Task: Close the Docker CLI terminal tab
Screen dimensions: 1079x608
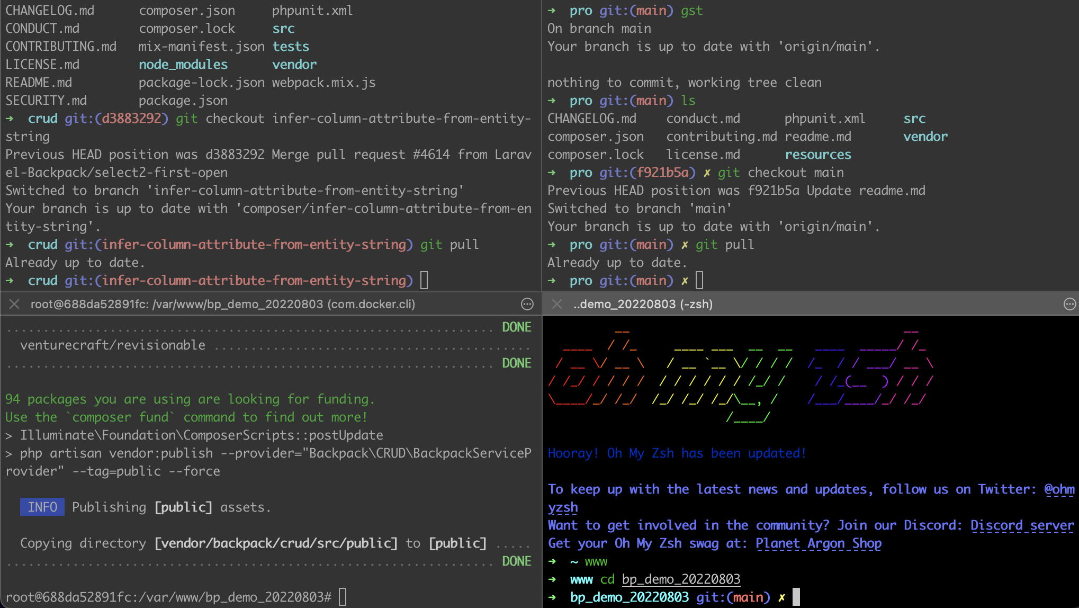Action: 14,304
